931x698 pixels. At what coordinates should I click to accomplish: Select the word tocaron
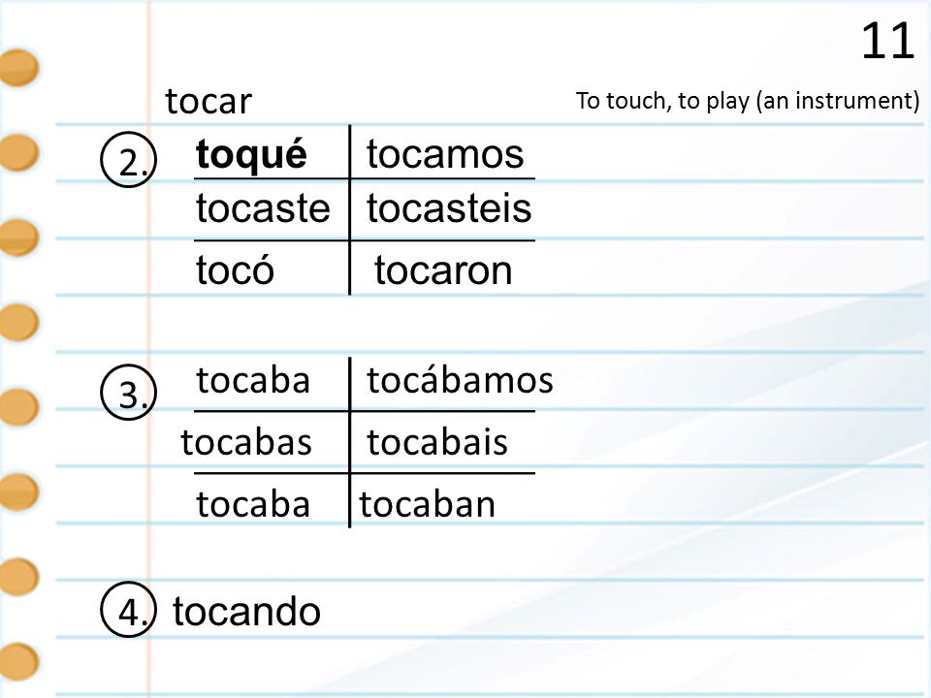pos(443,270)
